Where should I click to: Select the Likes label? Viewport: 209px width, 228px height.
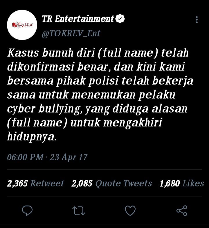(x=193, y=183)
